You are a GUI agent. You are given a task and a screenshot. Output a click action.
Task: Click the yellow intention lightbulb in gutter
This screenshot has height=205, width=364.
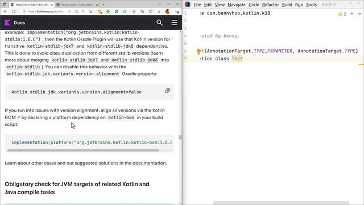click(x=198, y=51)
